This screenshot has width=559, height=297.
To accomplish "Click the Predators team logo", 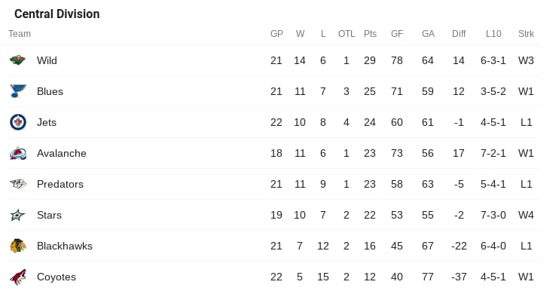I will click(18, 184).
